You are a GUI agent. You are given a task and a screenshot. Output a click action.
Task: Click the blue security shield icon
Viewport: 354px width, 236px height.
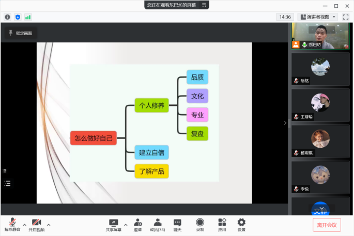18,17
